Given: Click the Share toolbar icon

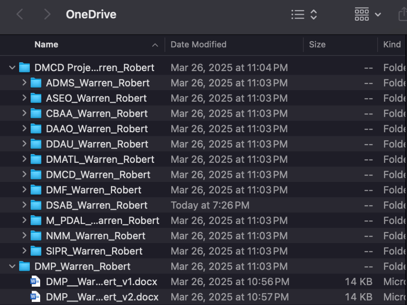Looking at the screenshot, I should (402, 15).
